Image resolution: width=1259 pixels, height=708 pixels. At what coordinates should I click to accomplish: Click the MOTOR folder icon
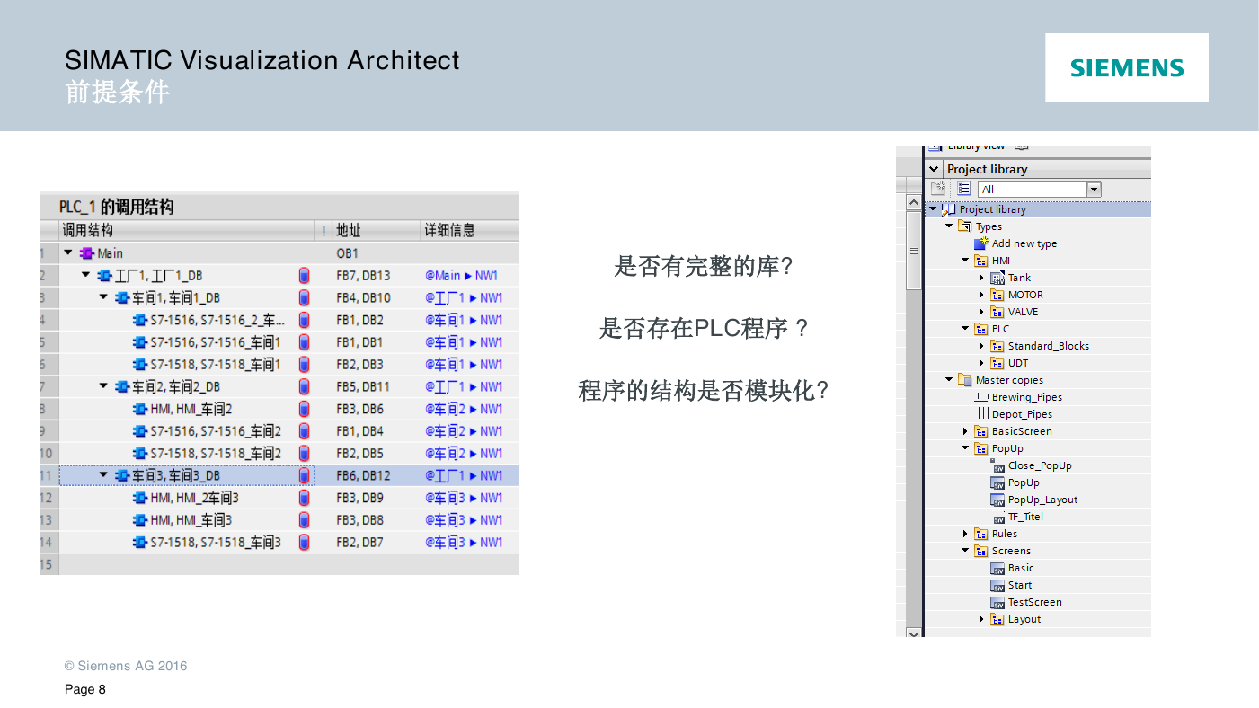click(x=997, y=295)
